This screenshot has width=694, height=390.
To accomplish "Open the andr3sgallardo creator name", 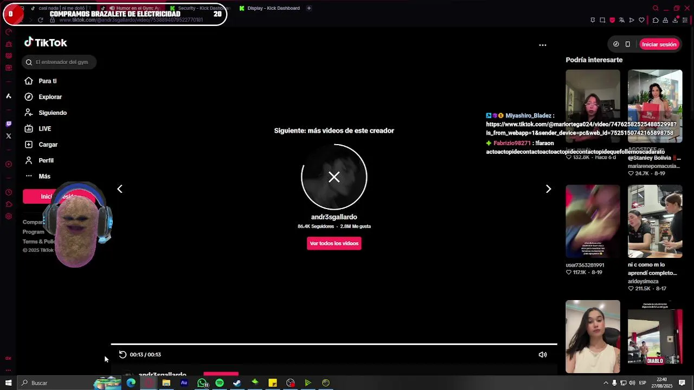I will pos(334,217).
